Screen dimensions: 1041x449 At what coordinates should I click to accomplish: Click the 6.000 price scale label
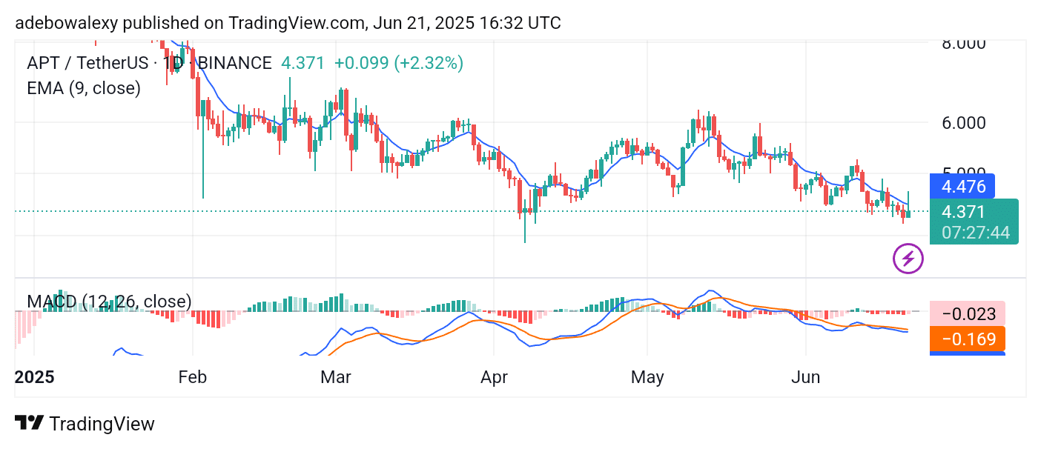(963, 123)
